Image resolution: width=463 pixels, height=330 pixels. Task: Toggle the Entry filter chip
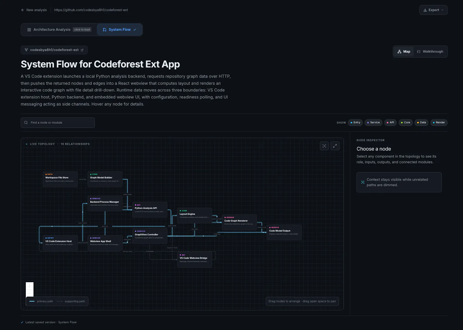point(355,123)
